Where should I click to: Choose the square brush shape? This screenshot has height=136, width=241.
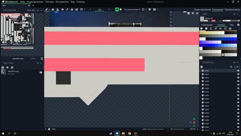(x=117, y=9)
